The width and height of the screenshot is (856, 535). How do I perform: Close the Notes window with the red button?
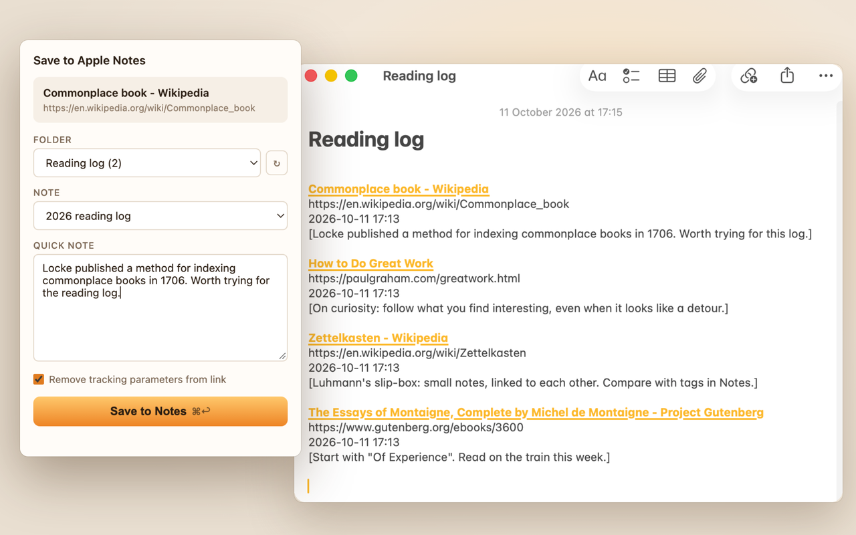[x=311, y=76]
